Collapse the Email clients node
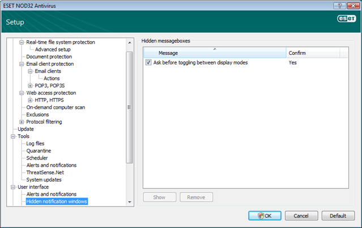362x228 pixels. click(x=30, y=71)
